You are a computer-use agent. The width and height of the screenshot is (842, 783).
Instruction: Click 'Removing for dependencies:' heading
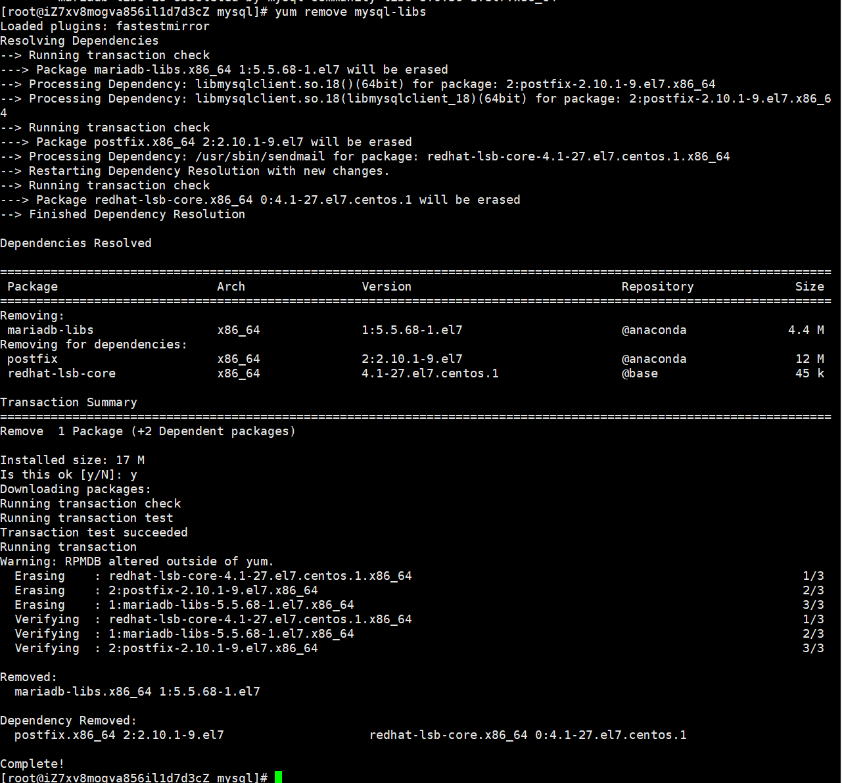tap(94, 344)
